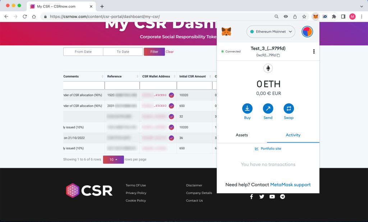The width and height of the screenshot is (368, 222).
Task: Click the CSR logo in the footer
Action: click(89, 190)
